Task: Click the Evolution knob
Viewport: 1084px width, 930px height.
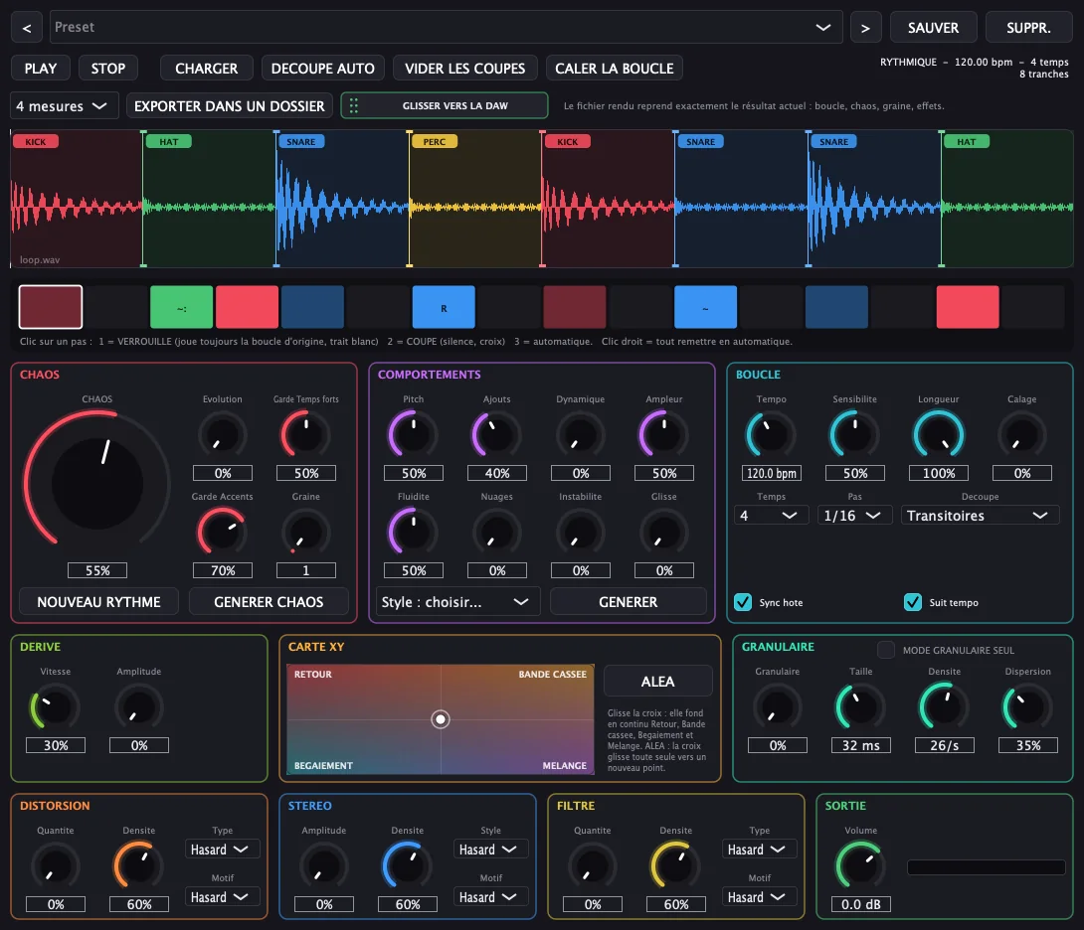Action: (223, 435)
